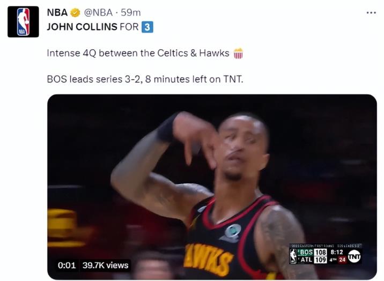
Task: Click the ATL 109 score row
Action: coord(312,260)
